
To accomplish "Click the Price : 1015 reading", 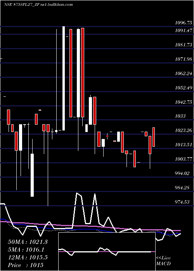I will 26,265.
